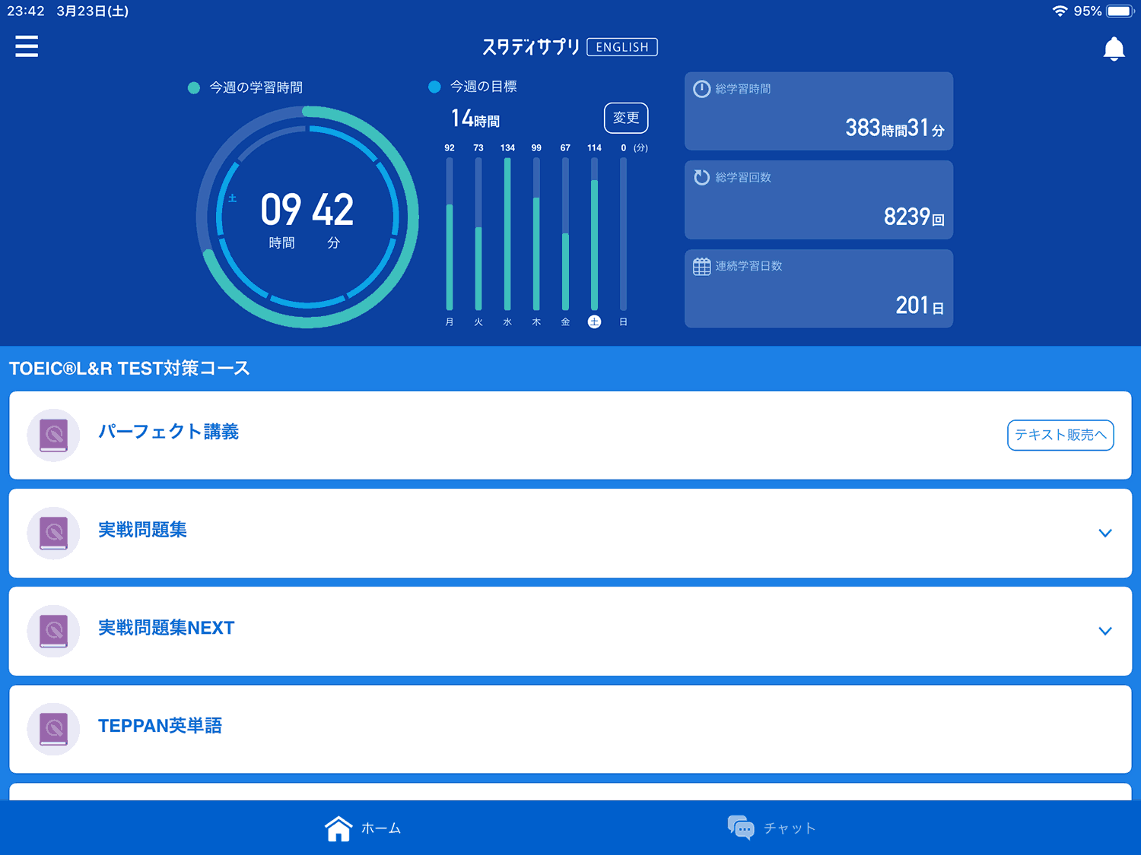Tap the total study count refresh icon
1141x855 pixels.
pos(701,177)
